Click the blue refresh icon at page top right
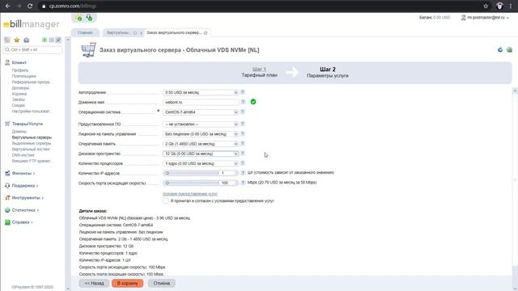The width and height of the screenshot is (518, 291). [500, 50]
